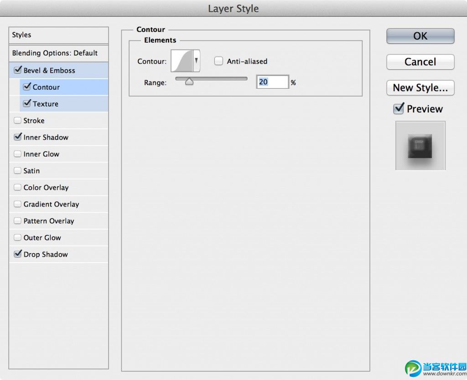The width and height of the screenshot is (467, 380).
Task: Turn on the Satin checkbox
Action: coord(18,171)
